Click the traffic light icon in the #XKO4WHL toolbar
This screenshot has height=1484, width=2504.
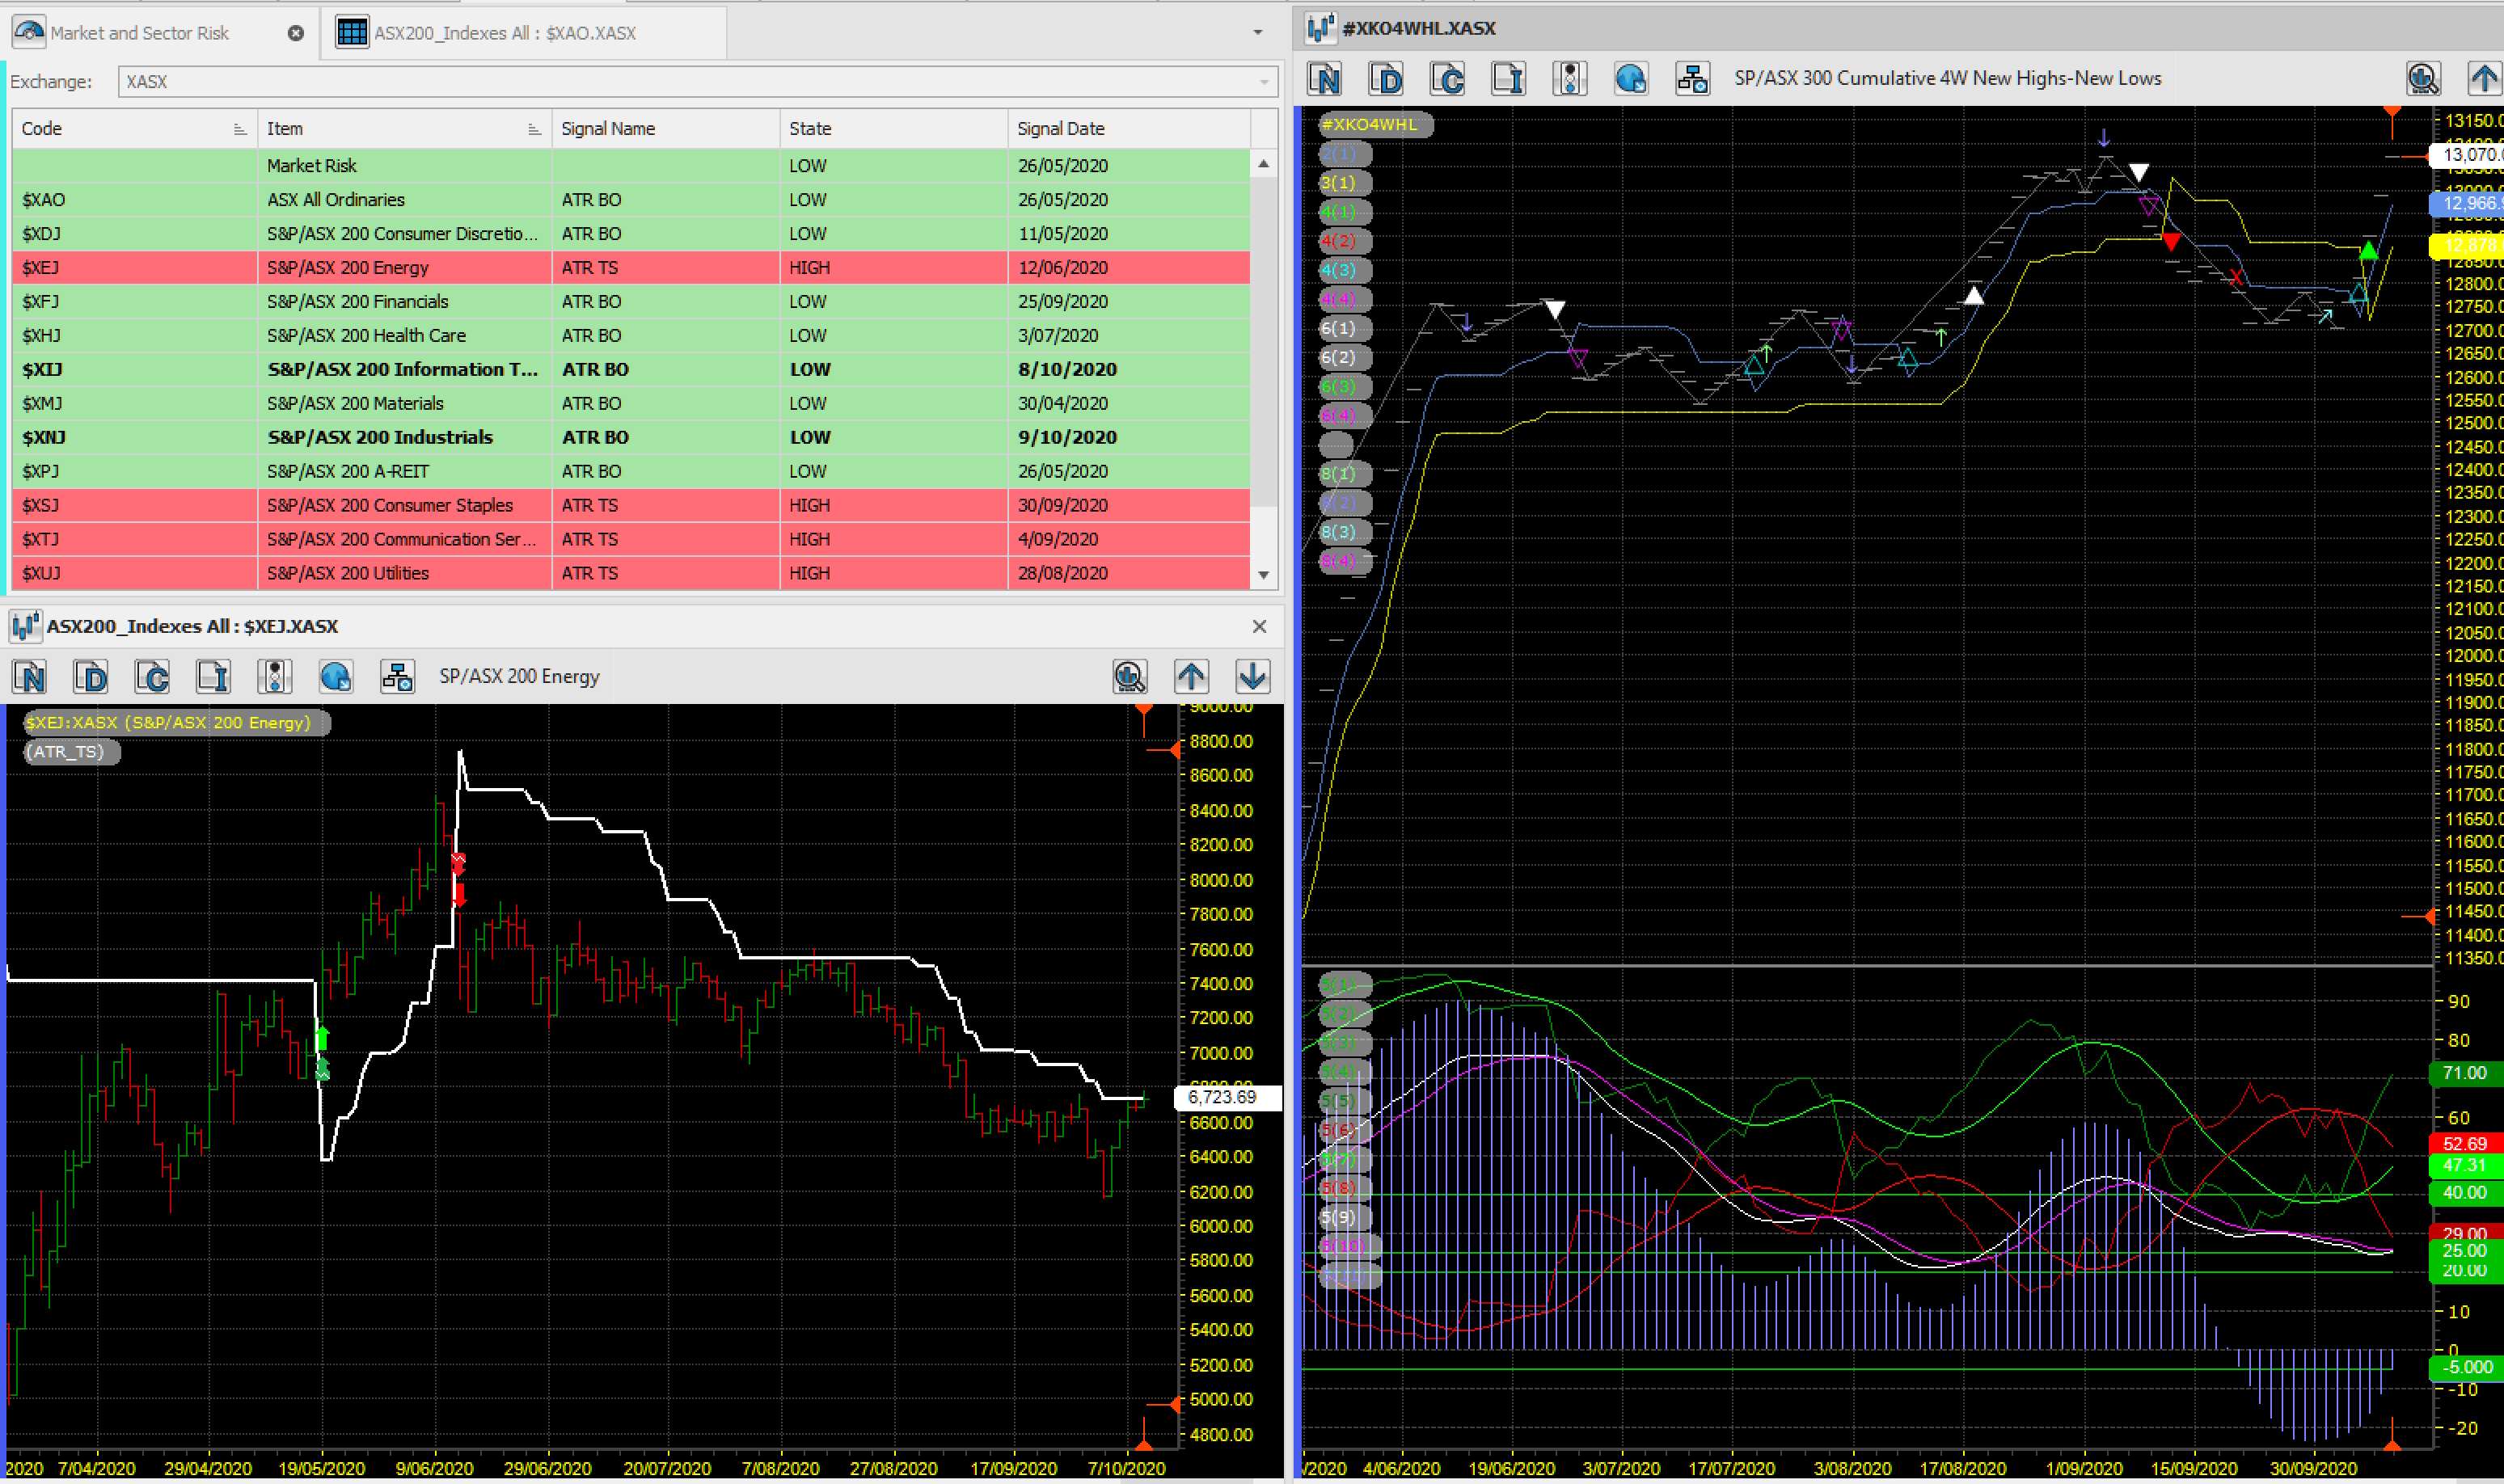[1570, 78]
